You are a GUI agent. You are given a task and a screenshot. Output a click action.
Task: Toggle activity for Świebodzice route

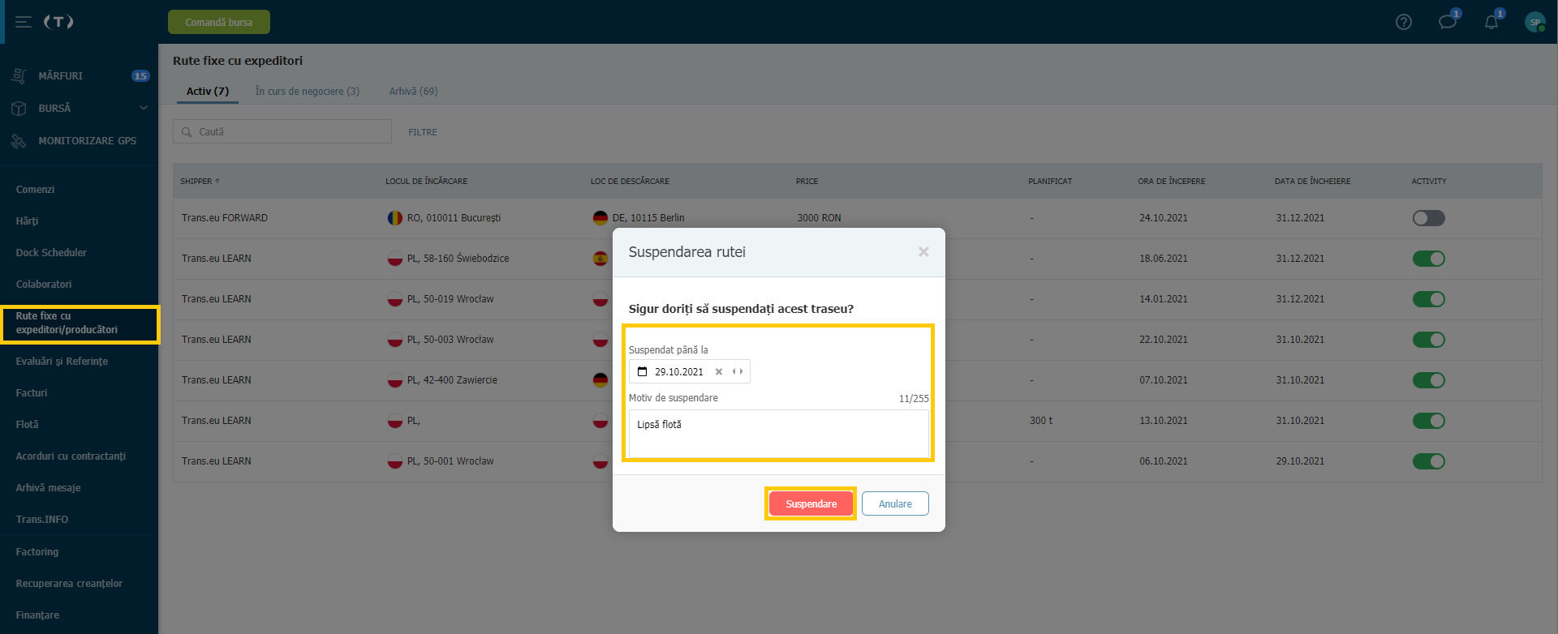click(x=1428, y=259)
